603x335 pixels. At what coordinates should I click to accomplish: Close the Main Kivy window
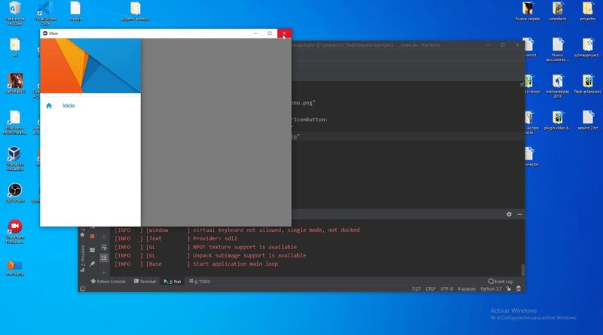coord(284,33)
